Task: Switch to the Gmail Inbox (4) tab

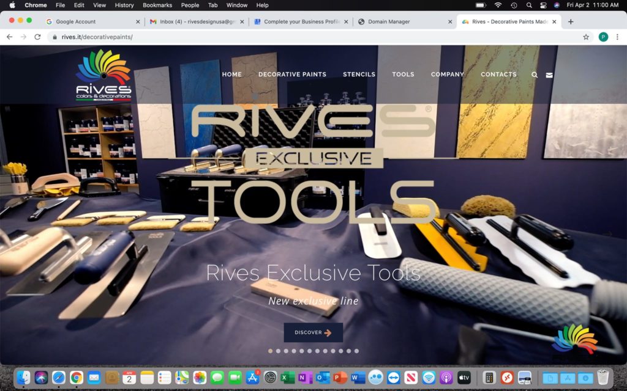Action: [x=197, y=21]
